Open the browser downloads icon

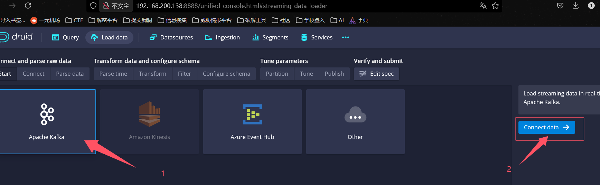[x=575, y=6]
